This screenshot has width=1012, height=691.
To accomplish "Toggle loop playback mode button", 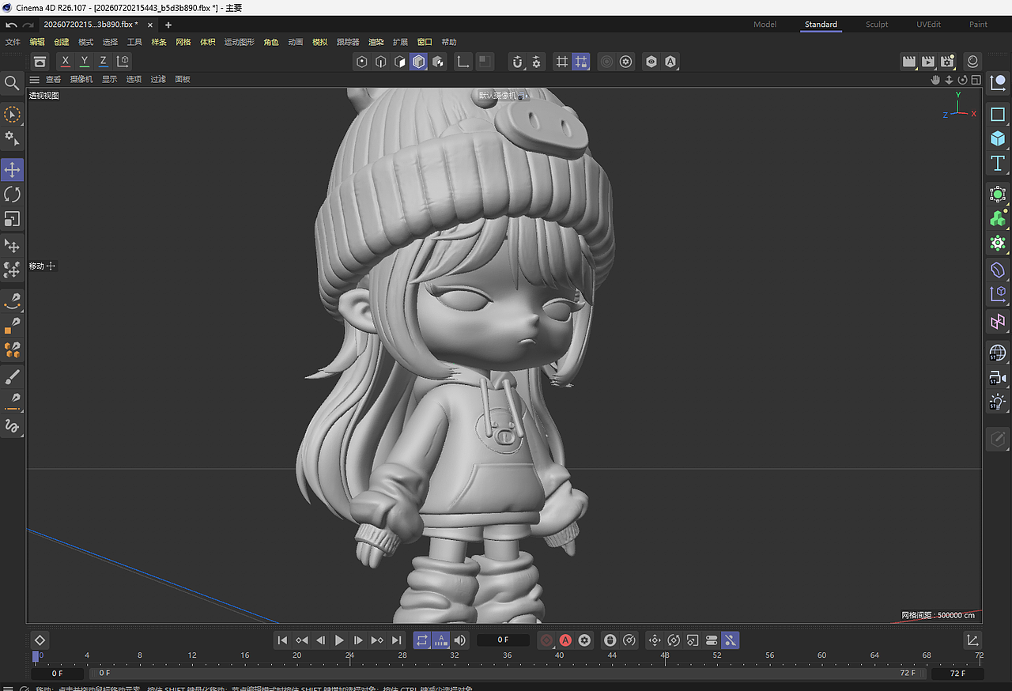I will (422, 640).
